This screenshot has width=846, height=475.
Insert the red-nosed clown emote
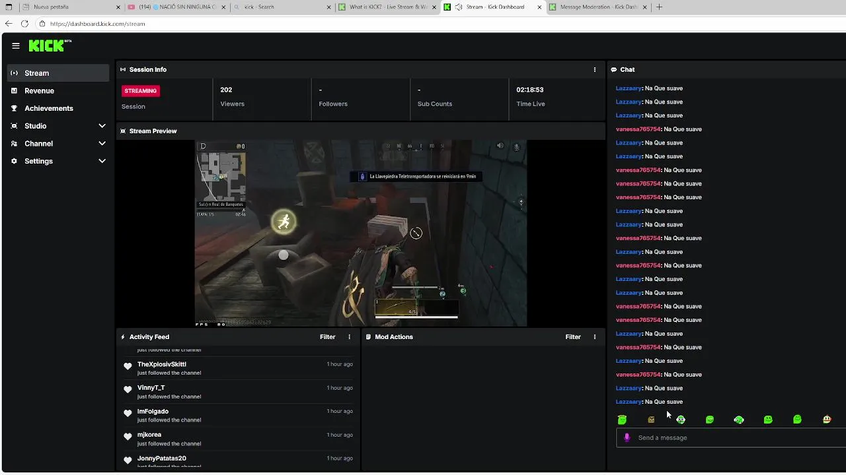pos(827,420)
